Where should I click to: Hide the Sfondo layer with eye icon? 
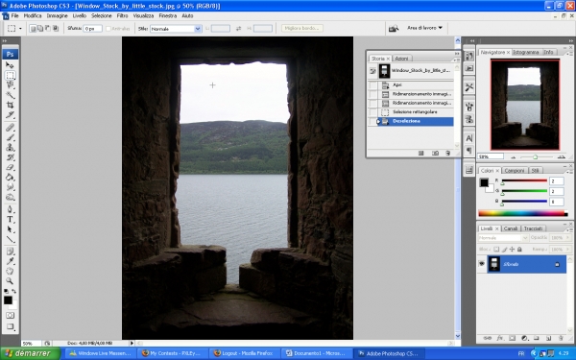pos(482,264)
